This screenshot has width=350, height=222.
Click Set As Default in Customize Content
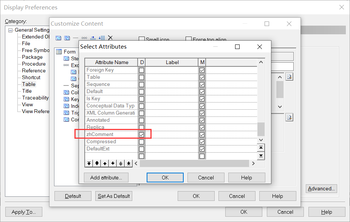pyautogui.click(x=114, y=196)
